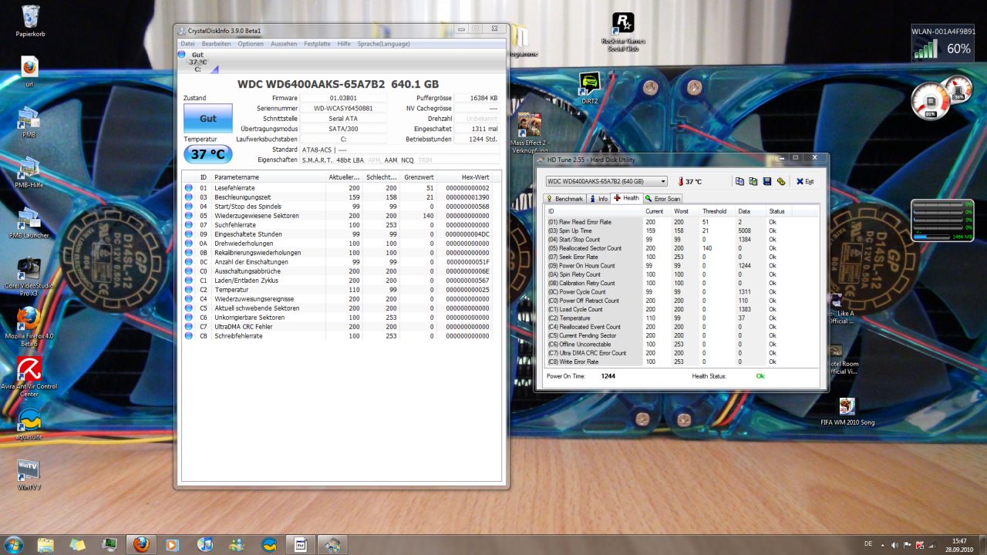987x555 pixels.
Task: Select the Lesefehlerrate row
Action: (342, 188)
